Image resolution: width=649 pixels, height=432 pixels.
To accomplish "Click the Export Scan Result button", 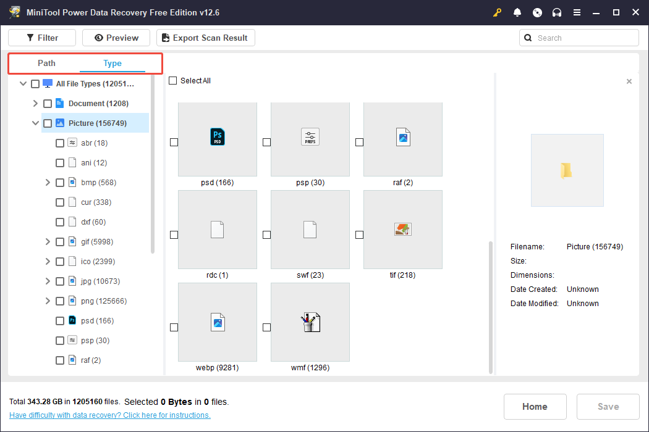I will pyautogui.click(x=205, y=38).
